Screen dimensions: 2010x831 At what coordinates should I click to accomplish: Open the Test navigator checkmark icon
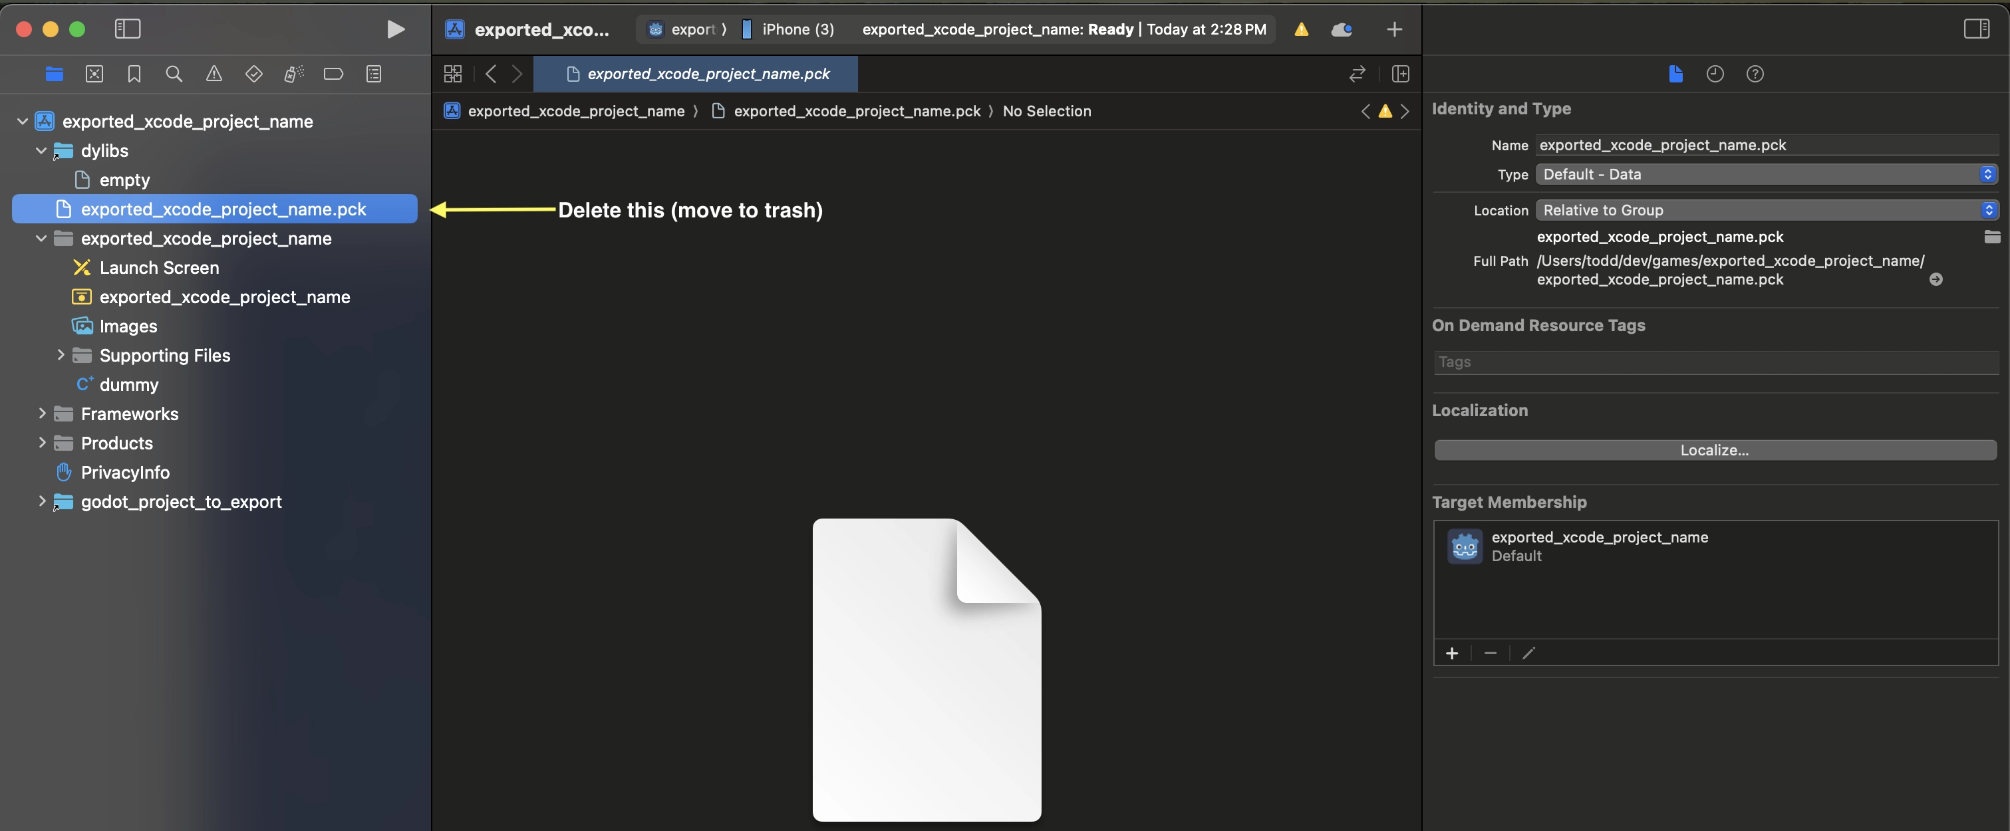[x=253, y=74]
